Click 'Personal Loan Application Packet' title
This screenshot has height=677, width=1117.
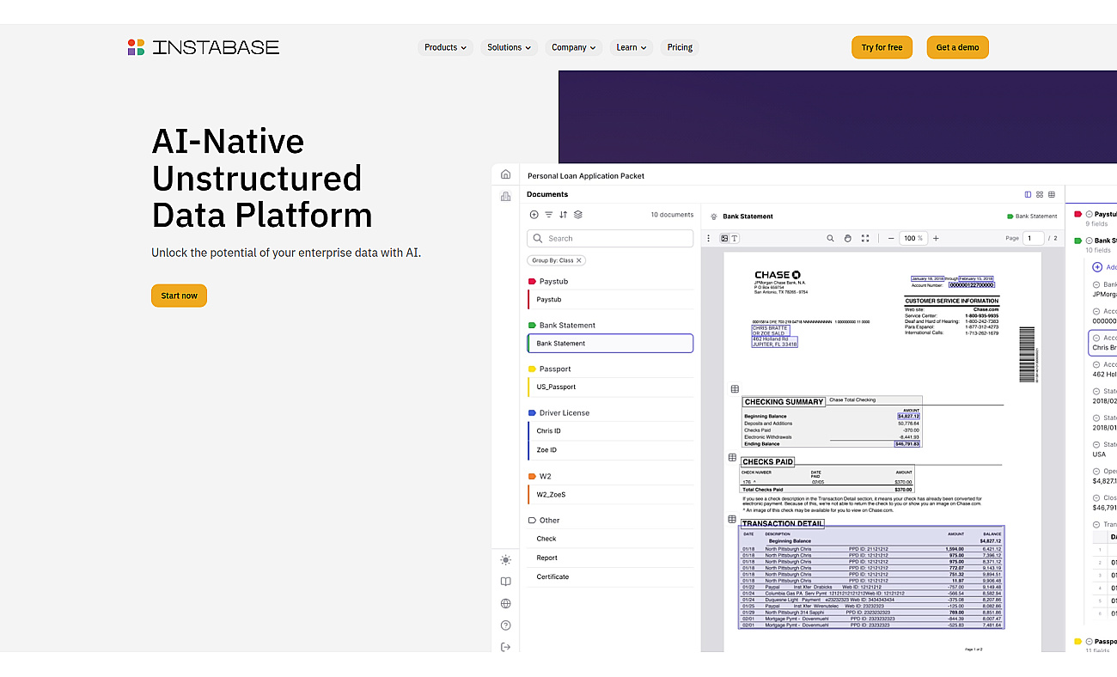point(586,175)
